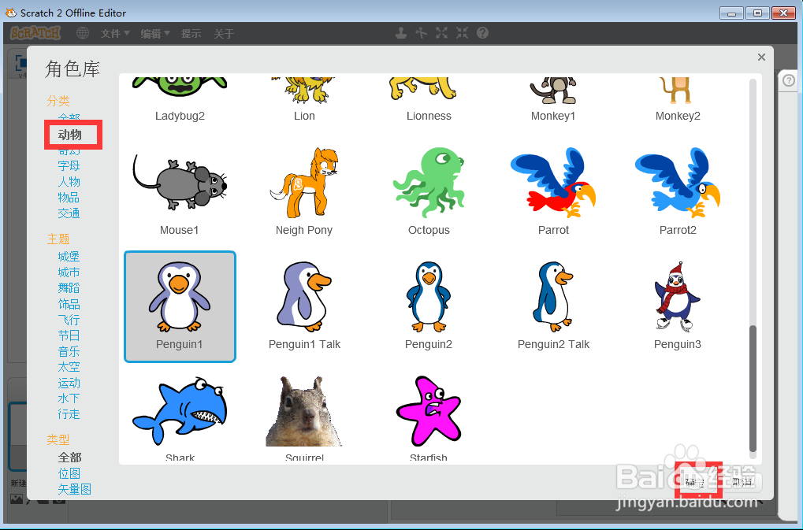
Task: Select the Mouse1 sprite
Action: coord(179,192)
